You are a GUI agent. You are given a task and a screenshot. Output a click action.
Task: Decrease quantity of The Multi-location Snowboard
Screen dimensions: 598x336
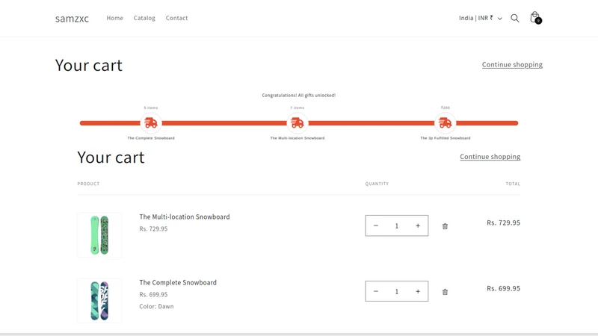[x=376, y=225]
